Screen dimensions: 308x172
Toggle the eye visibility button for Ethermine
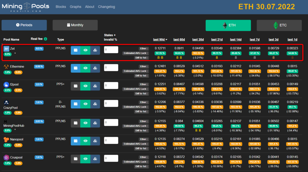86,68
